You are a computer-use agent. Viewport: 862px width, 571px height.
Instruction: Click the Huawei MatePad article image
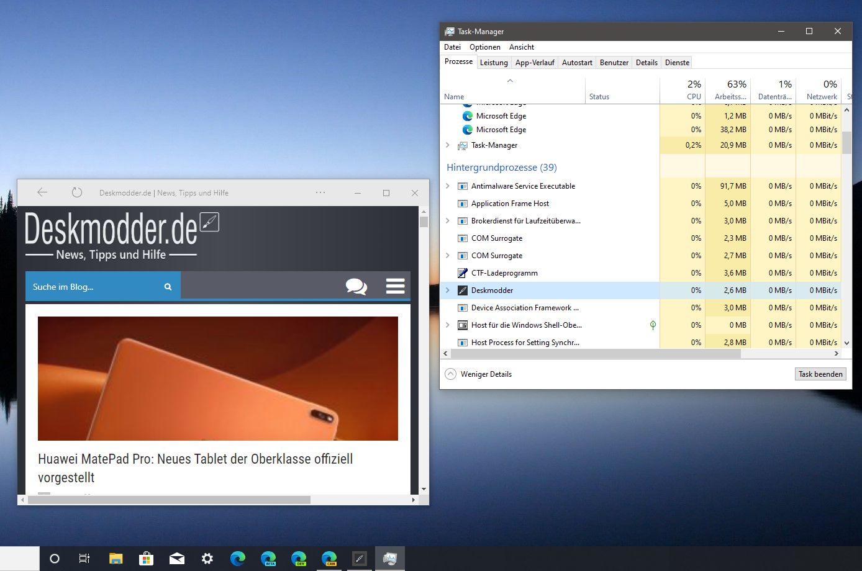click(x=218, y=379)
